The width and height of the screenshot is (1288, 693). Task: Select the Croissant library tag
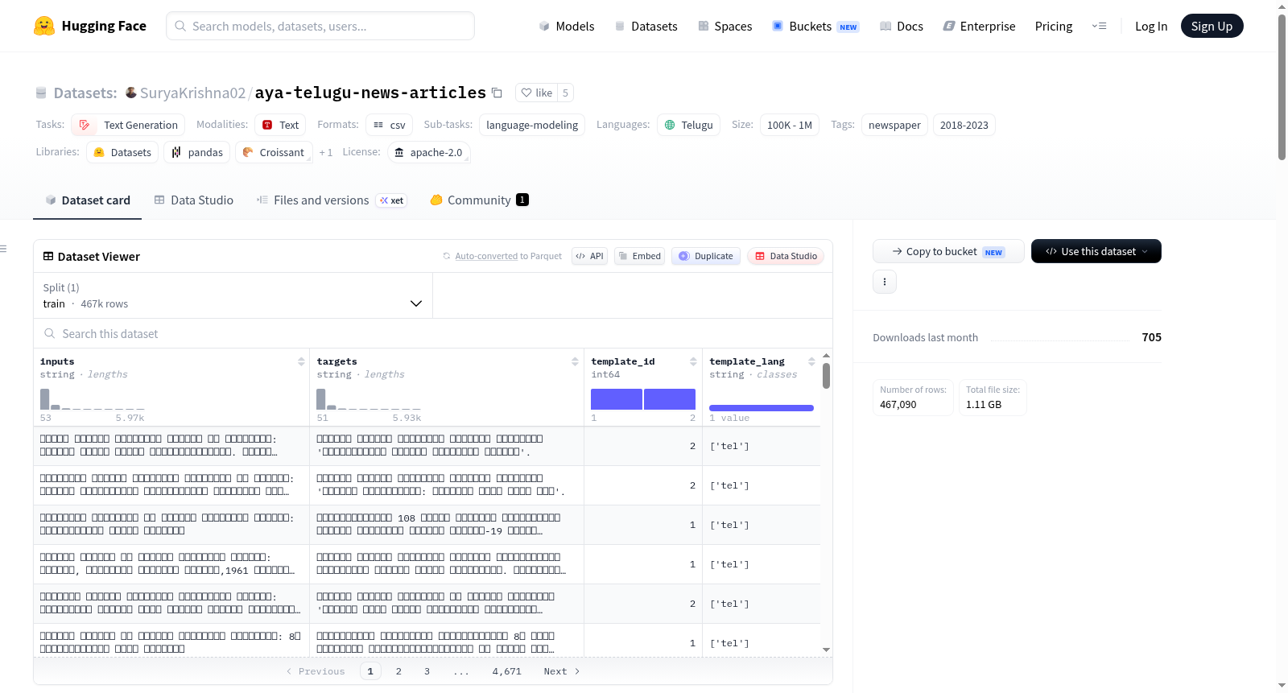pyautogui.click(x=274, y=152)
